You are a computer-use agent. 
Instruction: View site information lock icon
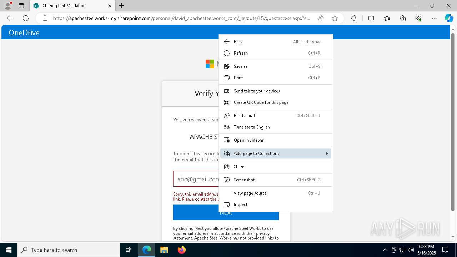point(45,18)
